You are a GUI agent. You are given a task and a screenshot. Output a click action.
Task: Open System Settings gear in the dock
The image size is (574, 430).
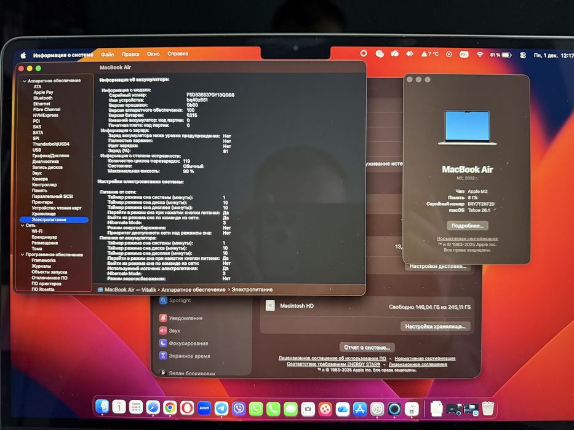pyautogui.click(x=377, y=409)
